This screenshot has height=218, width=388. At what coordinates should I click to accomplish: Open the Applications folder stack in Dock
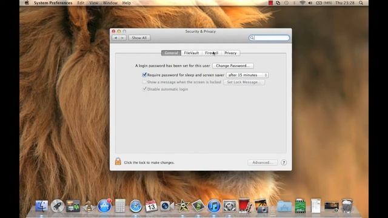pos(284,206)
